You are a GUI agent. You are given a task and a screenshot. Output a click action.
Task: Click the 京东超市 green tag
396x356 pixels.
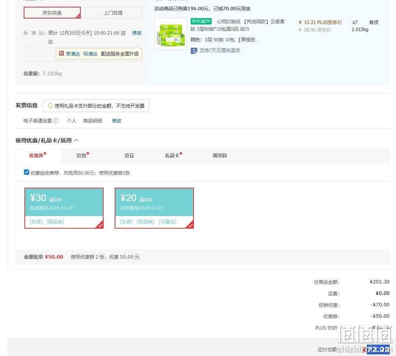click(201, 21)
